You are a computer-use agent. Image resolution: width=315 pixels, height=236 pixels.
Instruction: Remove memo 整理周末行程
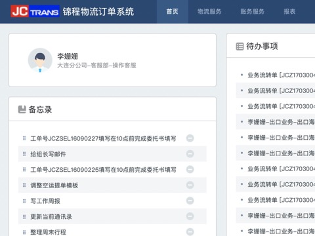click(x=190, y=232)
